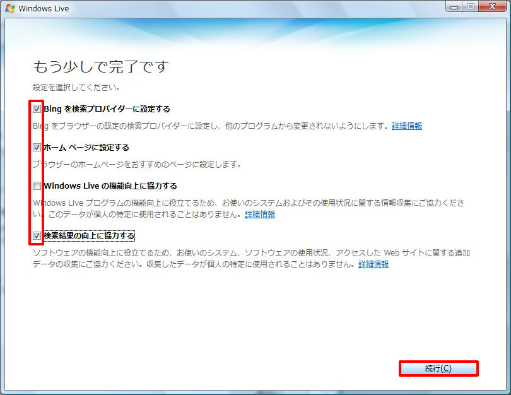Click the Windows Live の機能向上に協力する label

coord(110,186)
